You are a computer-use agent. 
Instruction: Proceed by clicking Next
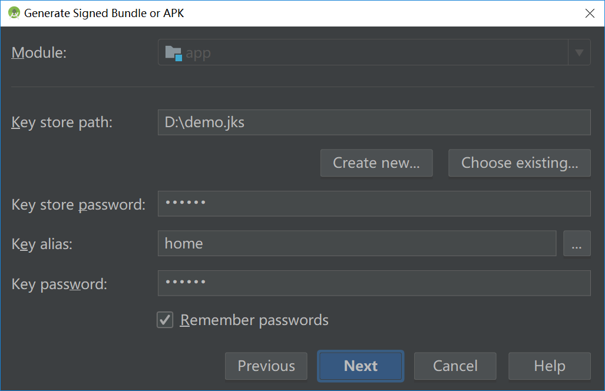tap(361, 366)
